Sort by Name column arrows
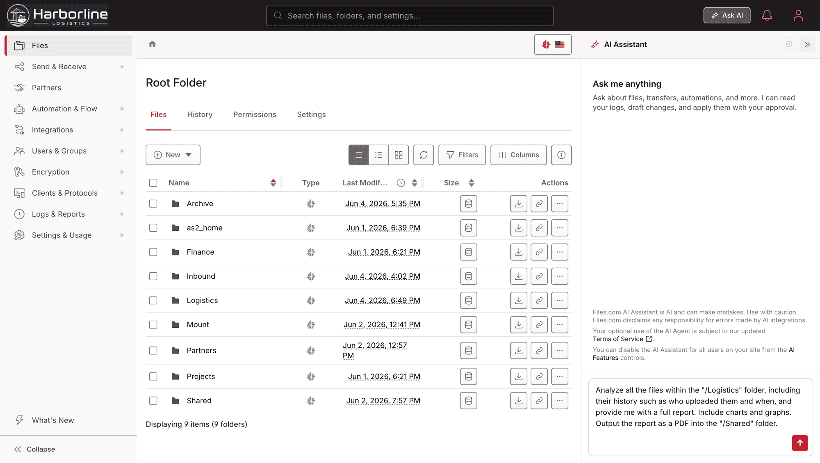Image resolution: width=820 pixels, height=463 pixels. [x=273, y=183]
